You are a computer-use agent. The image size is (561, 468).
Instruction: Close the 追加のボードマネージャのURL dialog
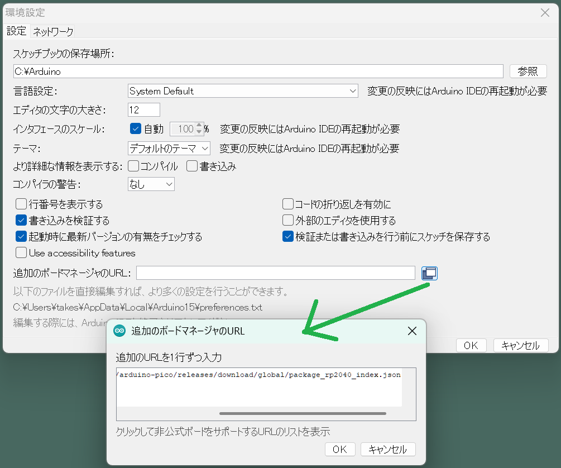412,331
